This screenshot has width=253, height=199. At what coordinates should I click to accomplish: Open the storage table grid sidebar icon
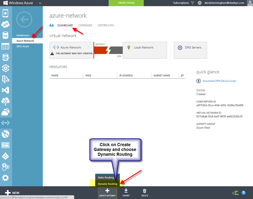tap(6, 46)
